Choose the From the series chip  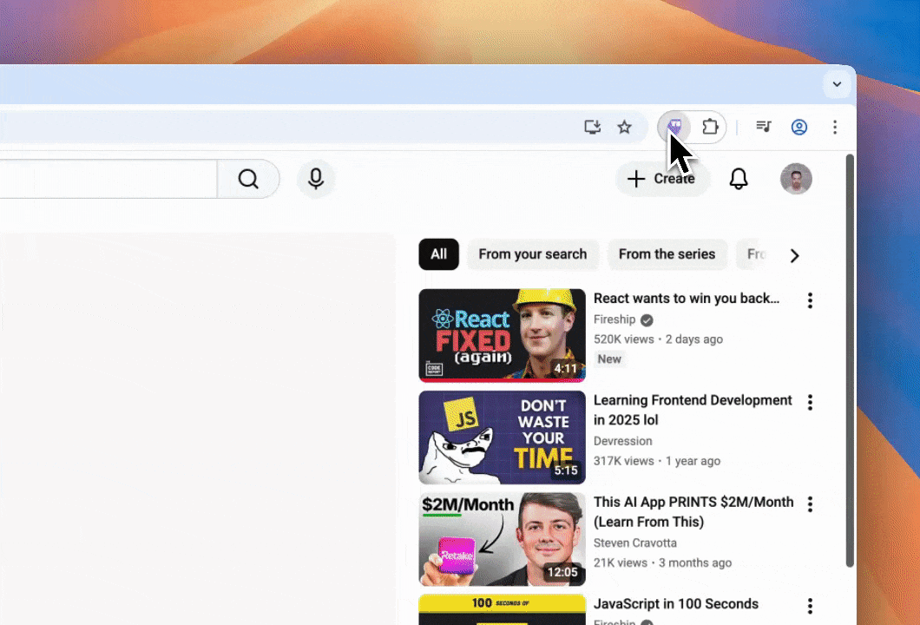click(x=667, y=254)
